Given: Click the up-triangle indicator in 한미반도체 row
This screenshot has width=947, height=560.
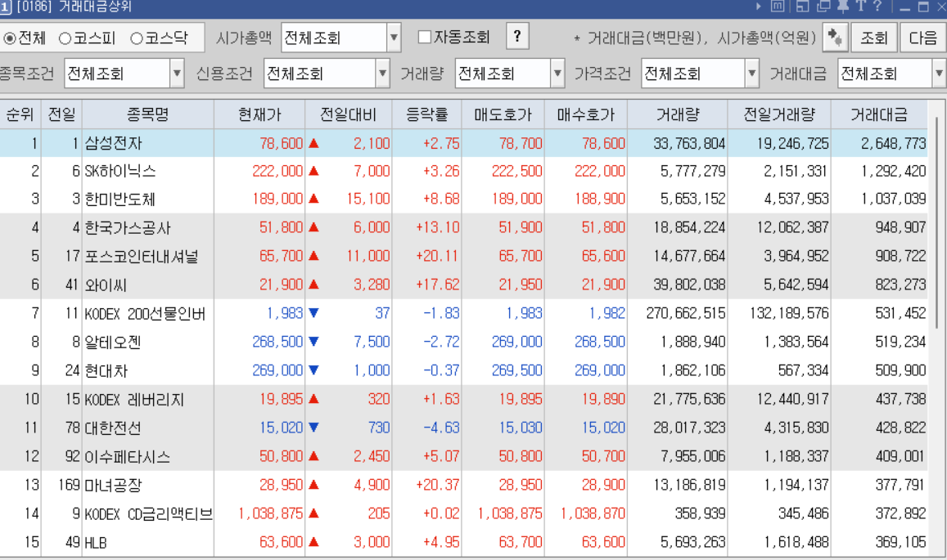Looking at the screenshot, I should 313,199.
